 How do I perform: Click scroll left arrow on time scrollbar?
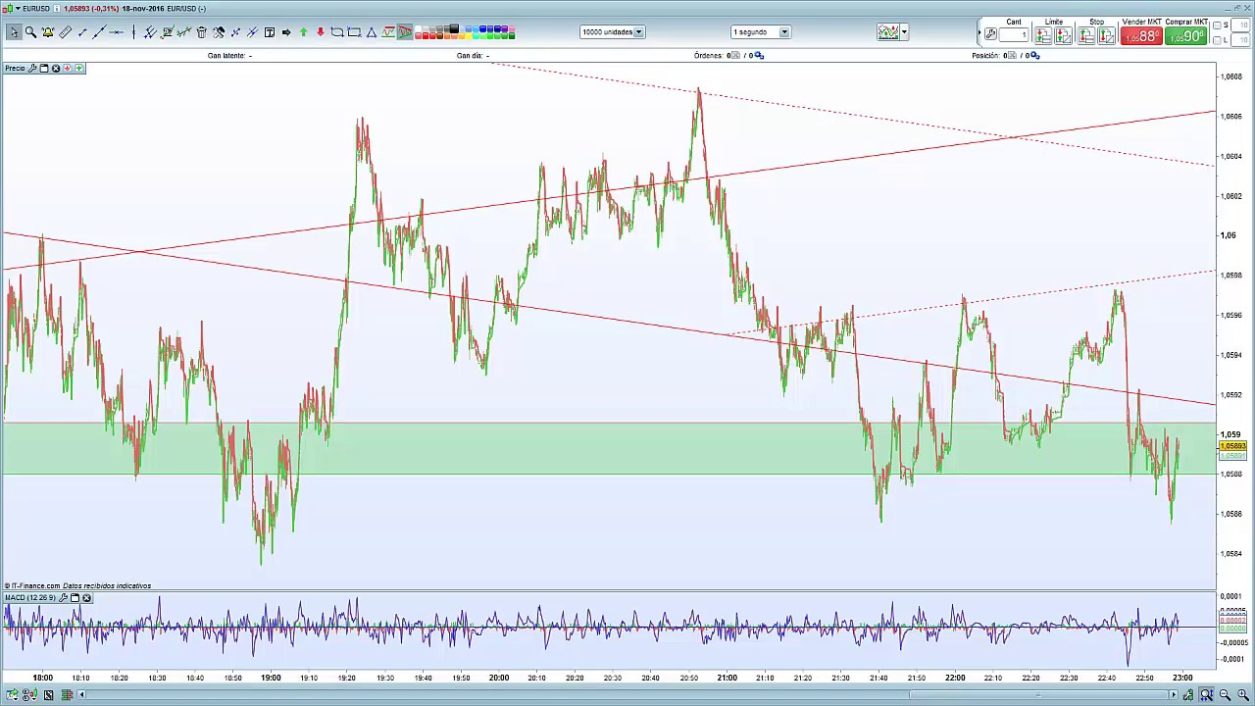pyautogui.click(x=81, y=695)
